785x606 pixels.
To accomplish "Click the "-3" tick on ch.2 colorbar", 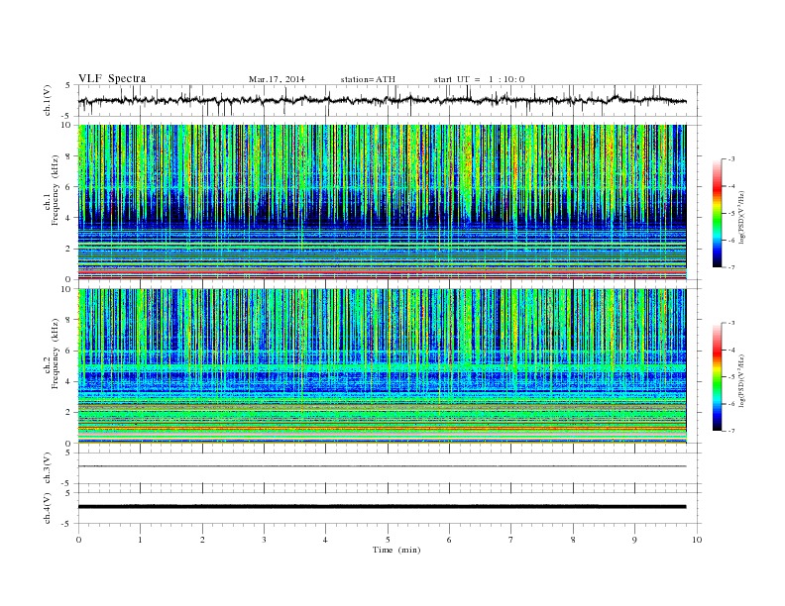I will (x=731, y=323).
